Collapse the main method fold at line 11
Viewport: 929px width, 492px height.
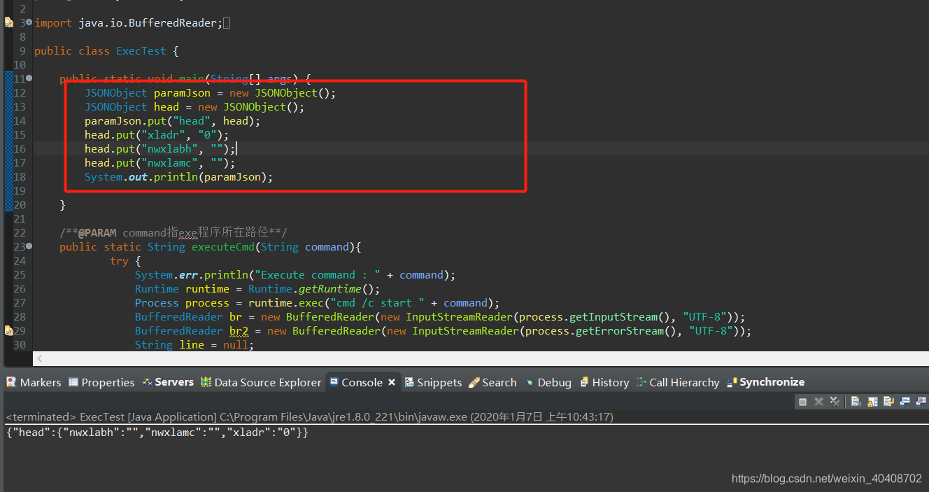click(29, 78)
